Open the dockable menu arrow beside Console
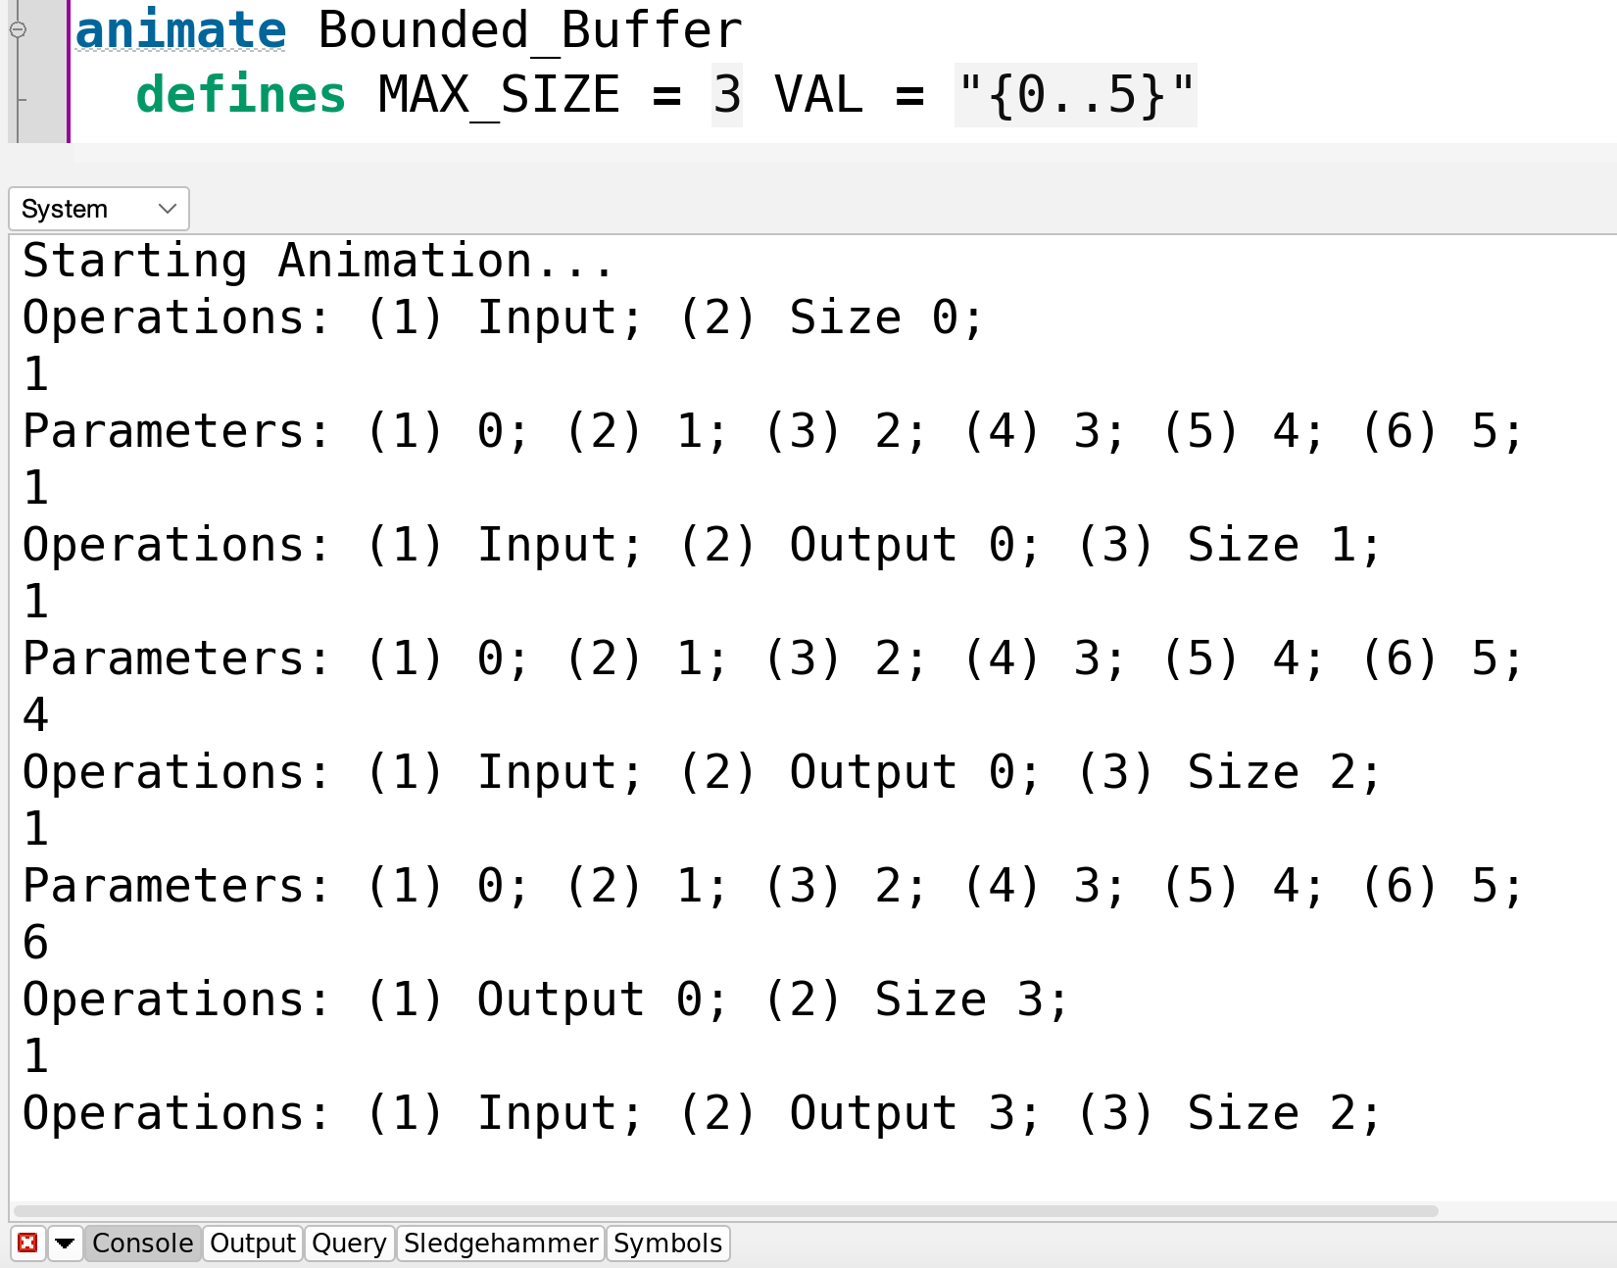This screenshot has height=1268, width=1617. pos(65,1244)
